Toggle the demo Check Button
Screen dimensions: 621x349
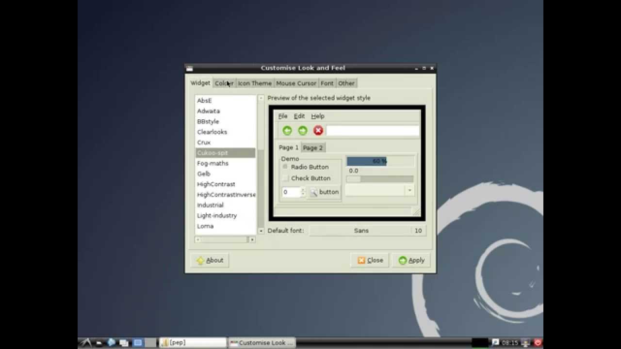306,178
